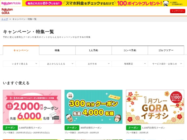Image resolution: width=187 pixels, height=140 pixels.
Task: Expand the いますぐ使える filter
Action: [x=21, y=64]
